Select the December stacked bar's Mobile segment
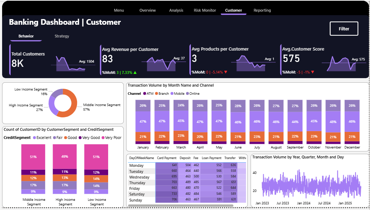The image size is (370, 210). 352,121
